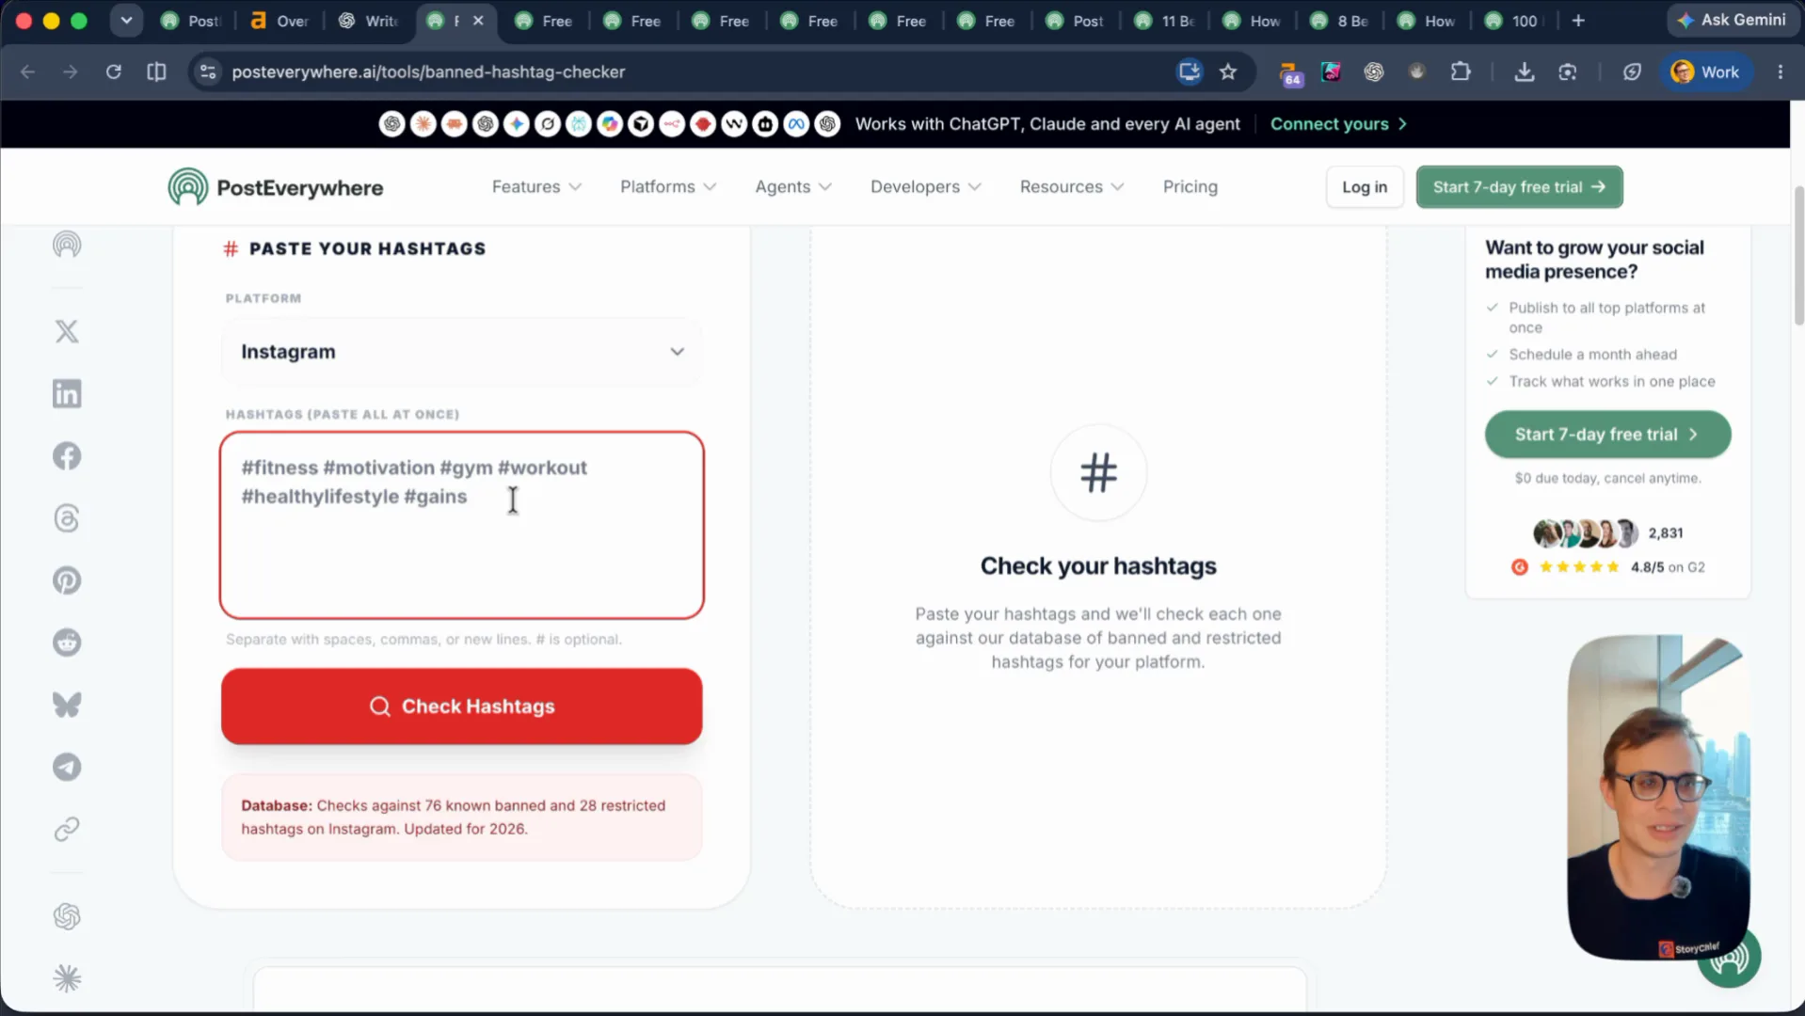
Task: Open the Pinterest sidebar icon
Action: (67, 580)
